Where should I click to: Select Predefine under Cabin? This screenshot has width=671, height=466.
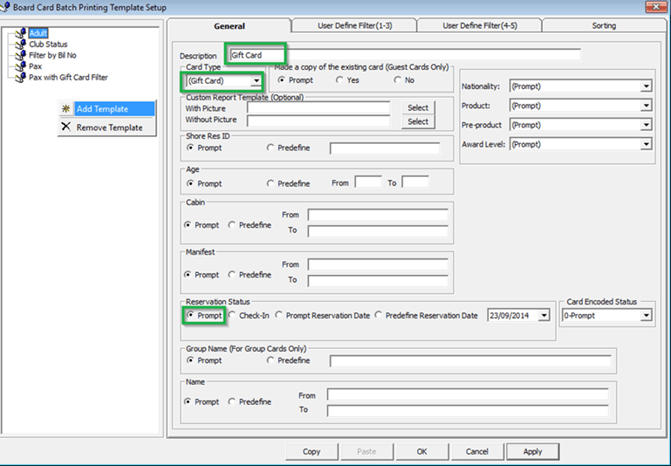(231, 224)
